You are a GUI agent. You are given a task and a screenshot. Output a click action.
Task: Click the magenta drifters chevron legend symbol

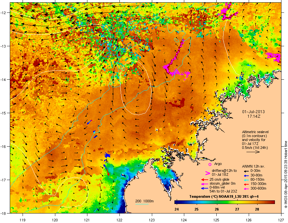click(207, 173)
